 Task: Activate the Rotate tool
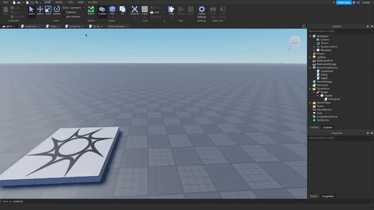tap(57, 10)
